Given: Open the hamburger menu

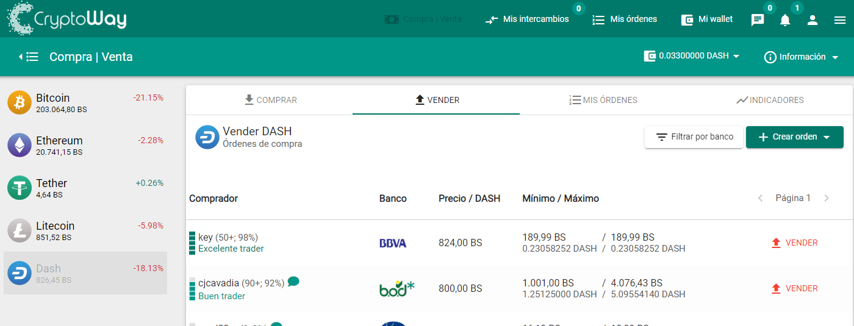Looking at the screenshot, I should [x=840, y=20].
